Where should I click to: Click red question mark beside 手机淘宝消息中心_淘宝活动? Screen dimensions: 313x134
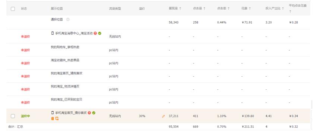(x=95, y=33)
